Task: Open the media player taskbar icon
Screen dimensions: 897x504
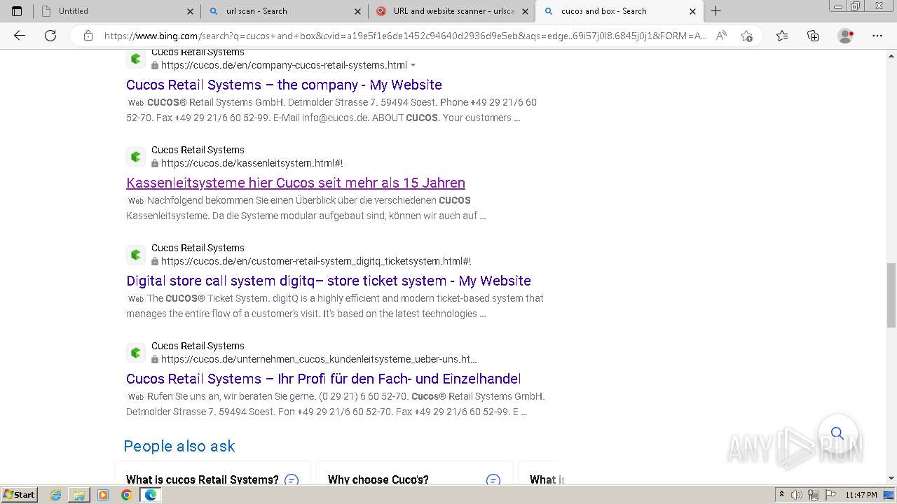Action: 103,495
